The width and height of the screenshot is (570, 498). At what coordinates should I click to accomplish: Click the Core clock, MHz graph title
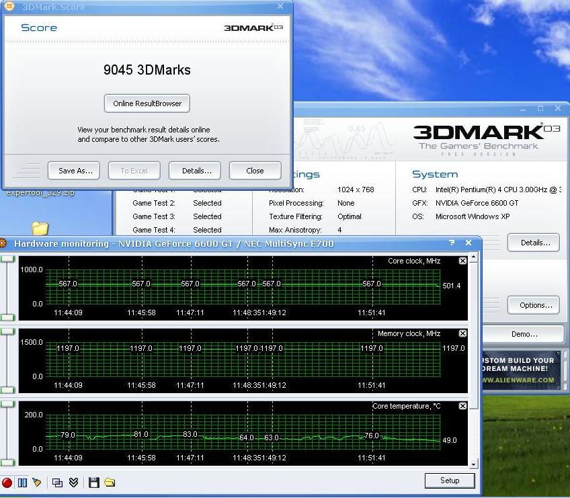point(414,261)
